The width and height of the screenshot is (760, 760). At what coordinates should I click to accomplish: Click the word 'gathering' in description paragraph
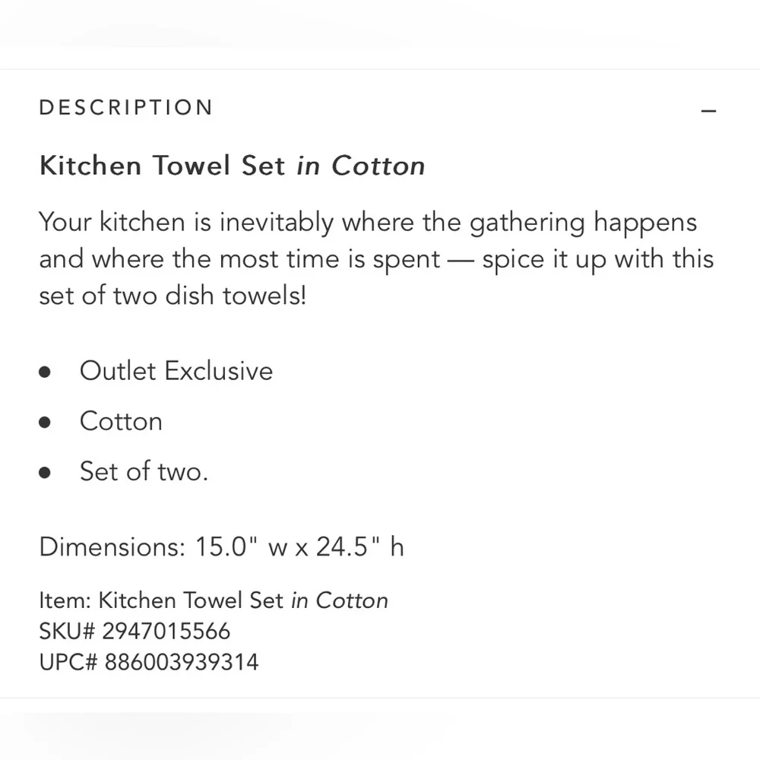pyautogui.click(x=527, y=224)
